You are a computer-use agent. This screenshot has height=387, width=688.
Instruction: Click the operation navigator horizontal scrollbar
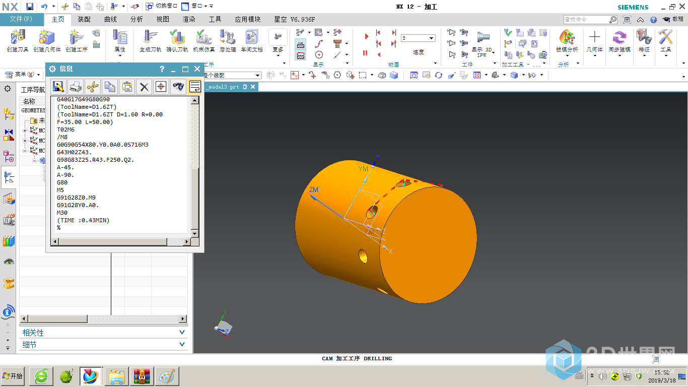coord(103,318)
